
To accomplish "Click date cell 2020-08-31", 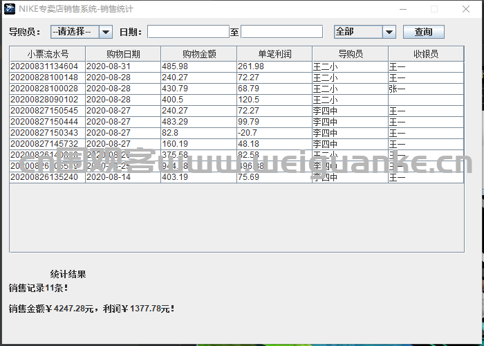I will [123, 66].
